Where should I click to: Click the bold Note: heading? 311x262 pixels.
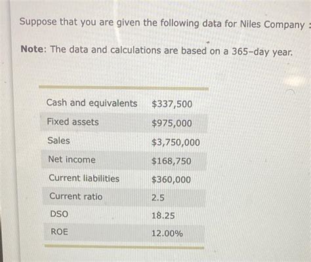click(x=33, y=49)
